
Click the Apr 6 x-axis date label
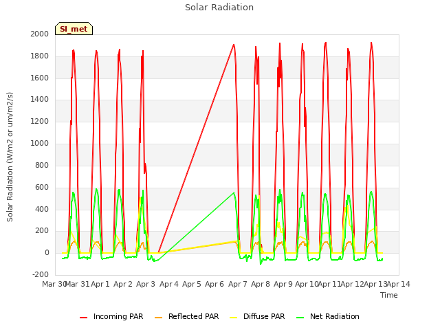pyautogui.click(x=214, y=284)
